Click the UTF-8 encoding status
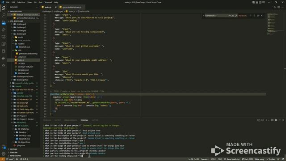The height and width of the screenshot is (161, 286). (213, 159)
